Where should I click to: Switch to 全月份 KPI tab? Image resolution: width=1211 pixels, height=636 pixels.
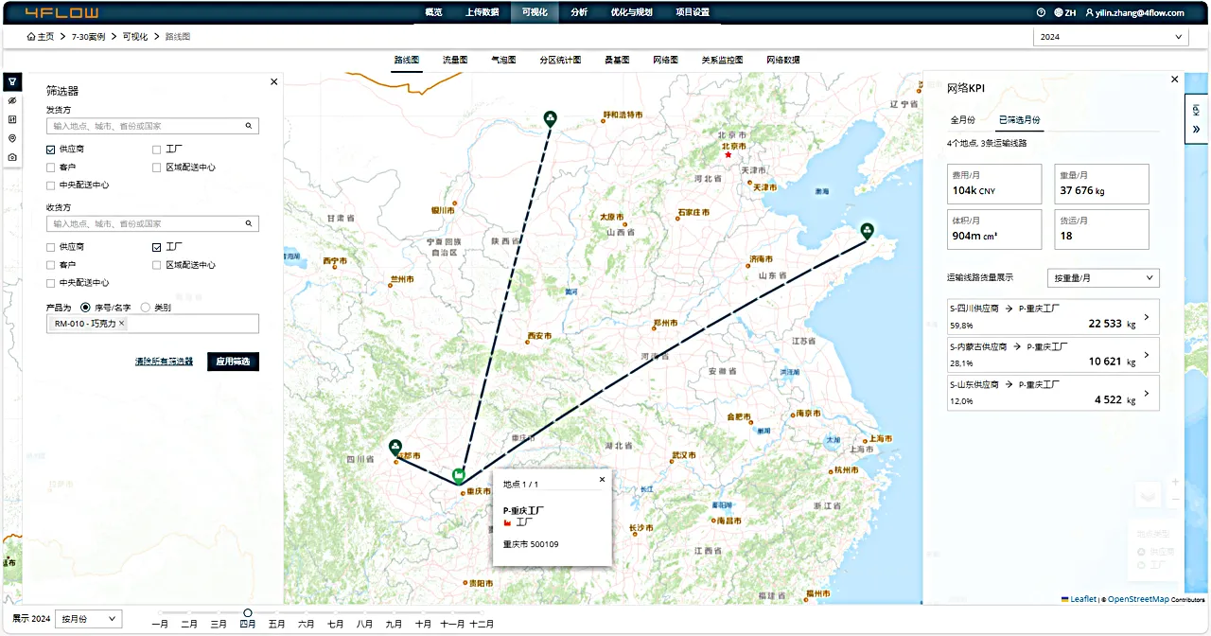pyautogui.click(x=962, y=120)
